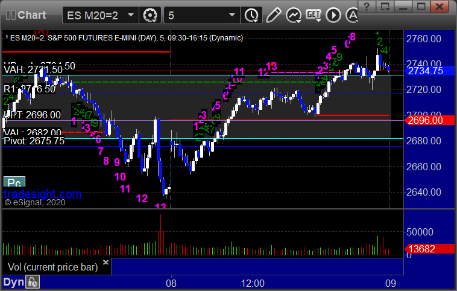Screen dimensions: 457x291
Task: Close the chart window with red X
Action: point(440,7)
